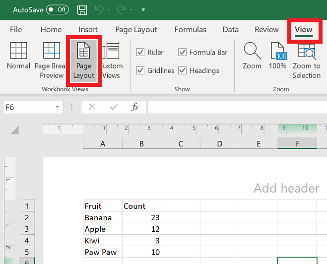Image resolution: width=327 pixels, height=264 pixels.
Task: Uncheck the Ruler checkbox
Action: pyautogui.click(x=140, y=52)
